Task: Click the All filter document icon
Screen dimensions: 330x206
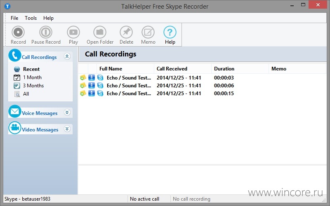Action: point(17,94)
